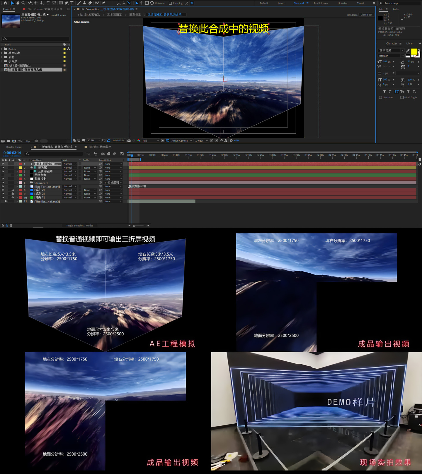The width and height of the screenshot is (422, 474).
Task: Open the Effect Controls tab
Action: pyautogui.click(x=45, y=9)
